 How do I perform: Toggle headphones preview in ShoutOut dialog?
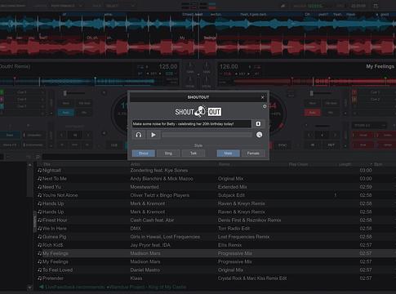point(139,135)
